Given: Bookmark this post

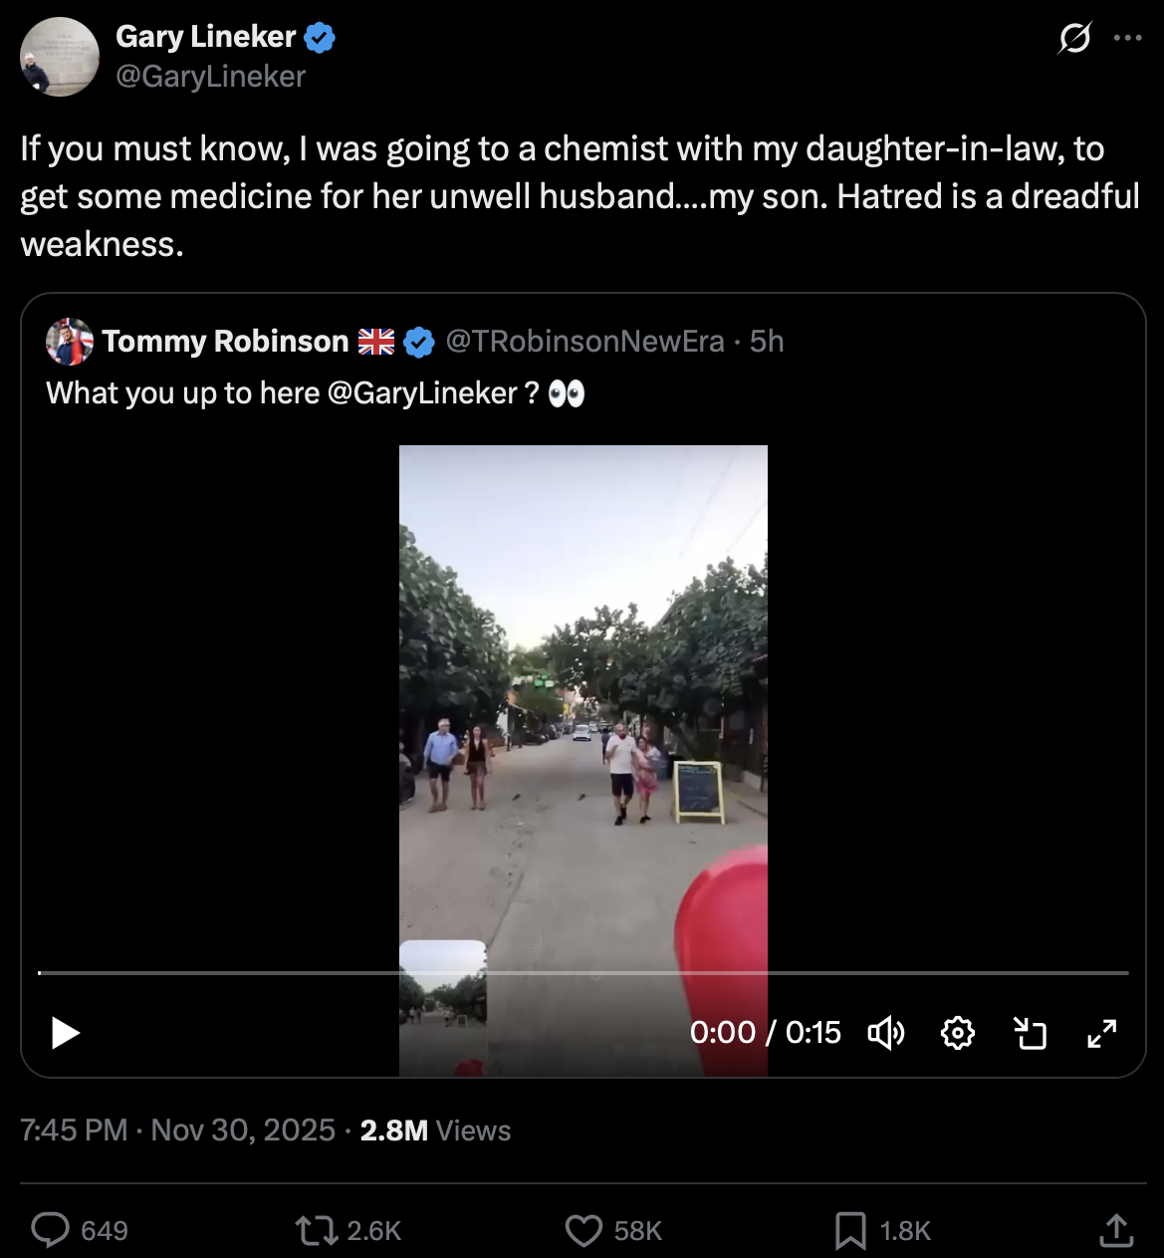Looking at the screenshot, I should click(849, 1230).
